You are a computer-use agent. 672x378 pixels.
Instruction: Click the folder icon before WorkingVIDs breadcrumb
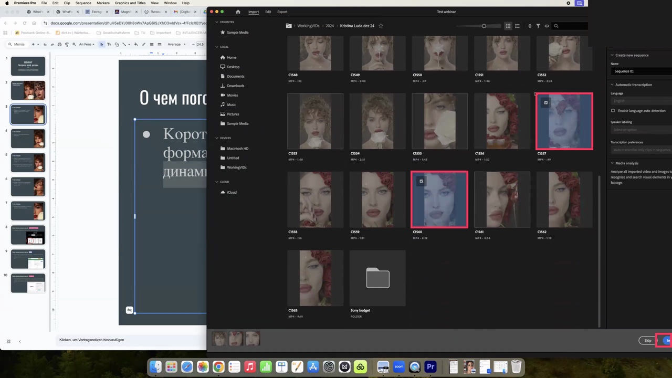289,26
